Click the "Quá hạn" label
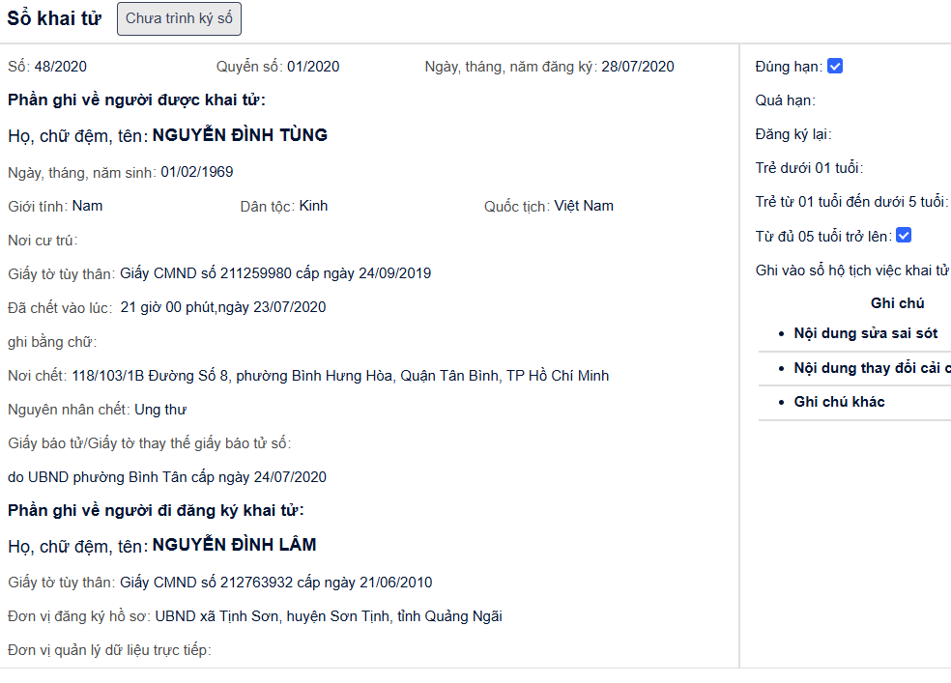Viewport: 951px width, 683px height. pyautogui.click(x=785, y=100)
